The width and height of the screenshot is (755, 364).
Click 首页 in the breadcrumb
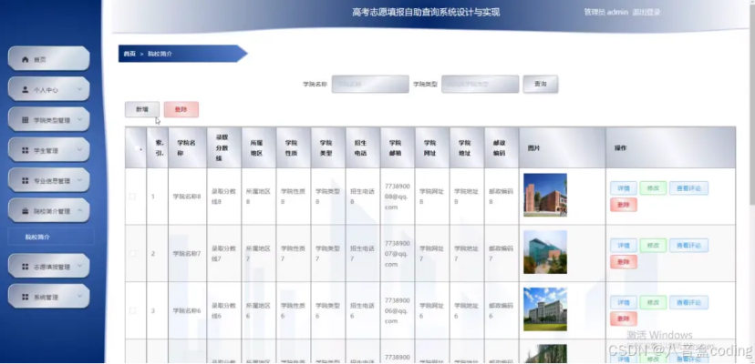coord(129,54)
